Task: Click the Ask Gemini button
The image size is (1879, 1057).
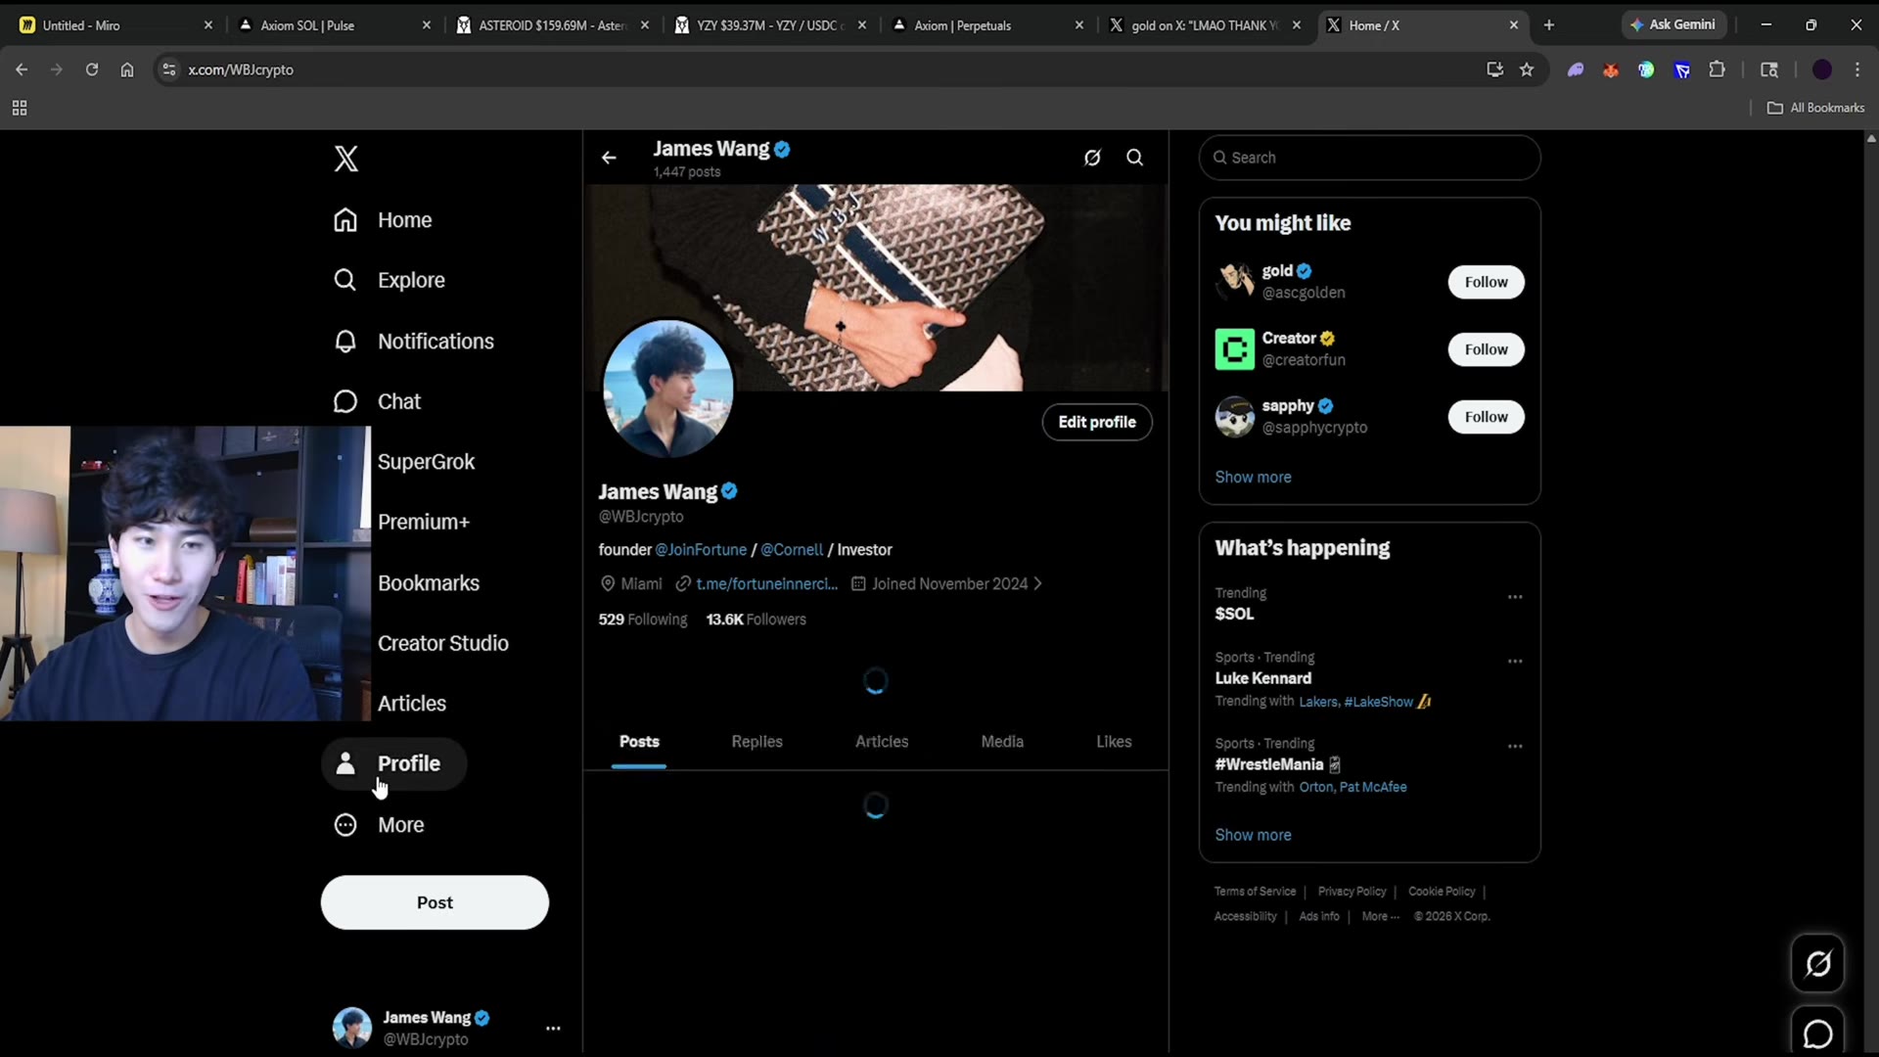Action: [x=1673, y=25]
